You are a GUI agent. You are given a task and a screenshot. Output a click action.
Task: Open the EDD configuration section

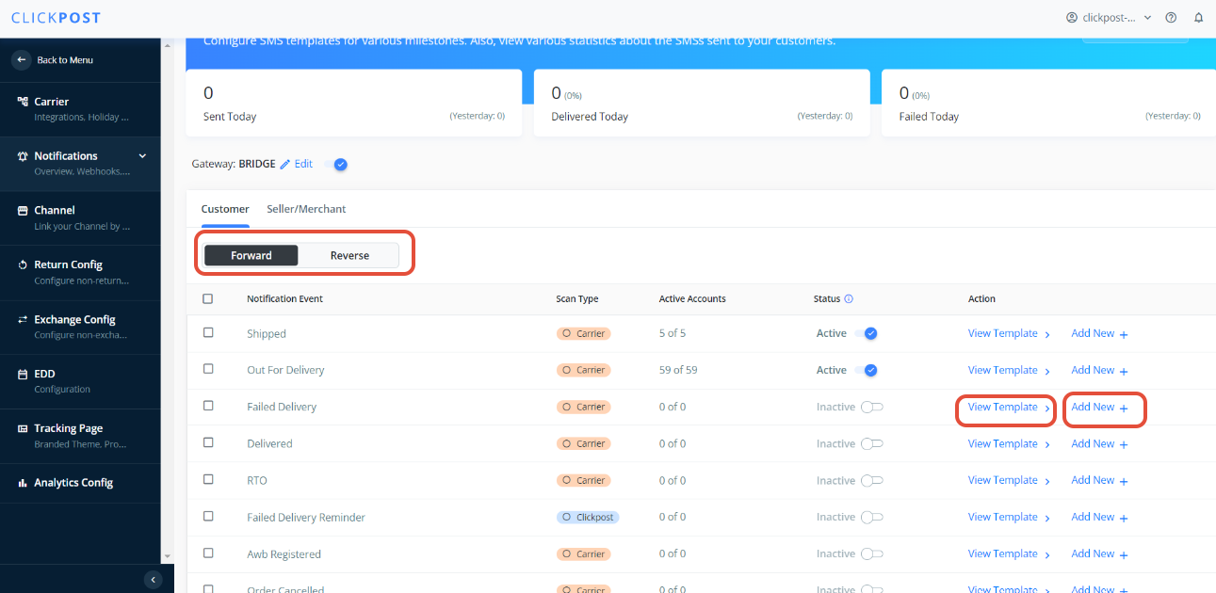(x=80, y=381)
